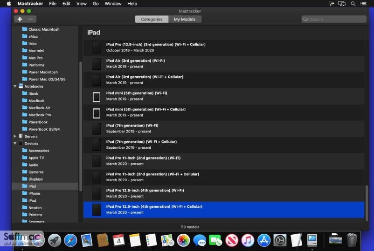Switch to the Categories tab
374x251 pixels.
152,19
